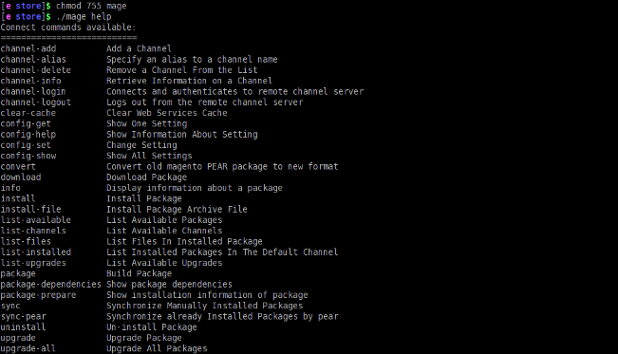Select the list-installed command name
618x354 pixels.
click(36, 252)
